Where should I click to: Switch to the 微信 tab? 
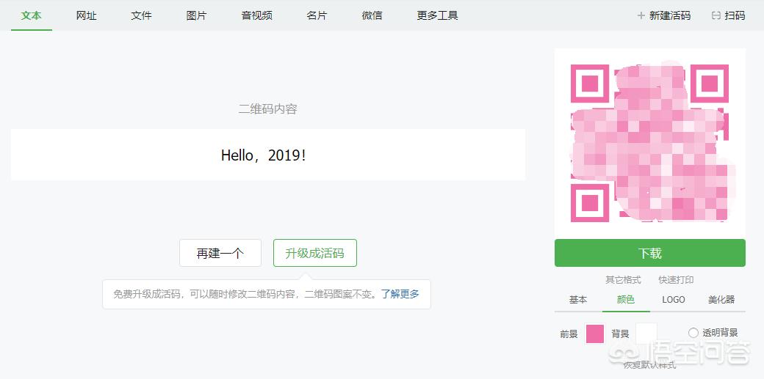[x=372, y=15]
